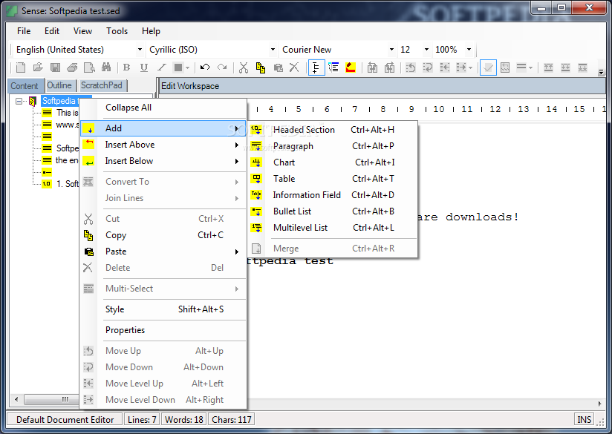This screenshot has width=612, height=434.
Task: Add a Multilevel List from the submenu
Action: pos(333,228)
